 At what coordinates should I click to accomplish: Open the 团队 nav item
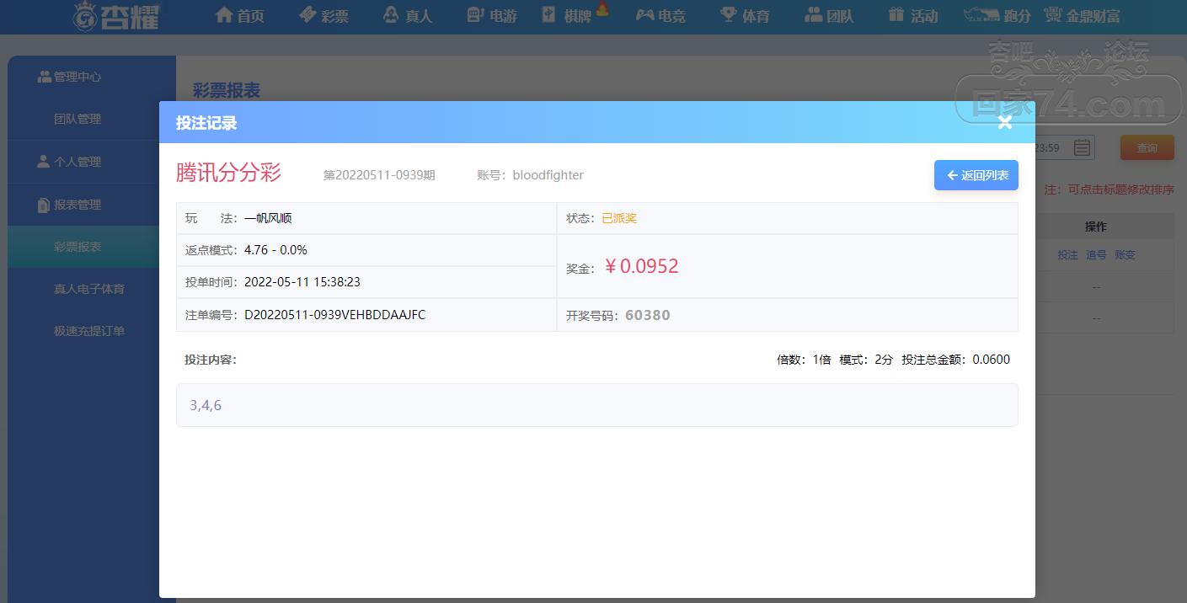[829, 15]
